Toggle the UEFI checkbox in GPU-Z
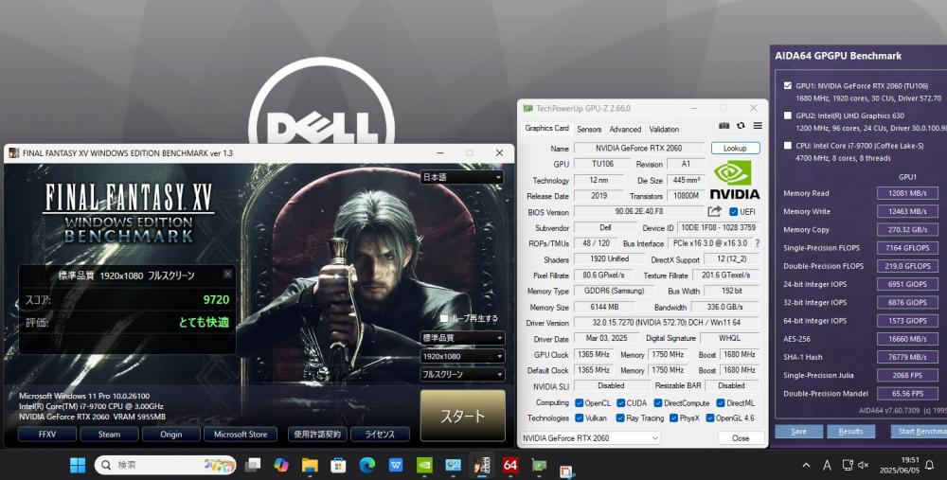This screenshot has height=480, width=947. click(x=733, y=212)
